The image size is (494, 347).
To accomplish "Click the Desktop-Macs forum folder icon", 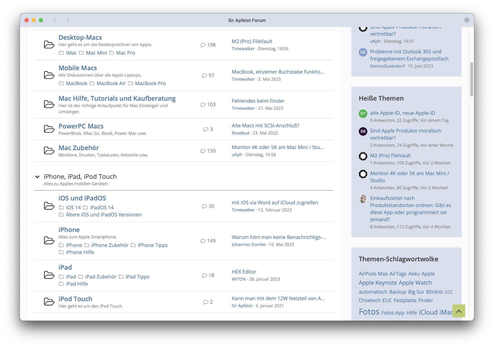I will click(x=49, y=44).
